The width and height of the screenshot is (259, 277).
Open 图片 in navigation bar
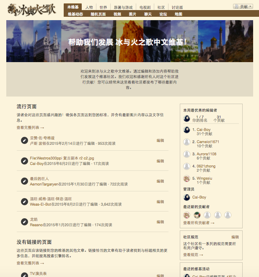(x=132, y=14)
